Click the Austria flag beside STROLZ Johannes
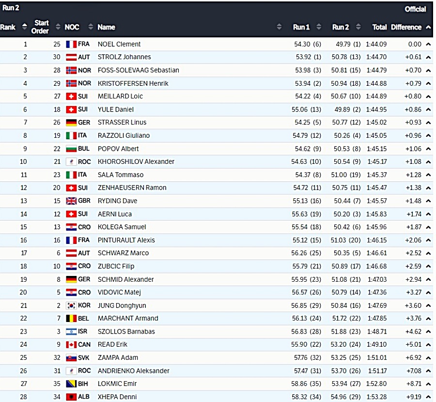 71,57
